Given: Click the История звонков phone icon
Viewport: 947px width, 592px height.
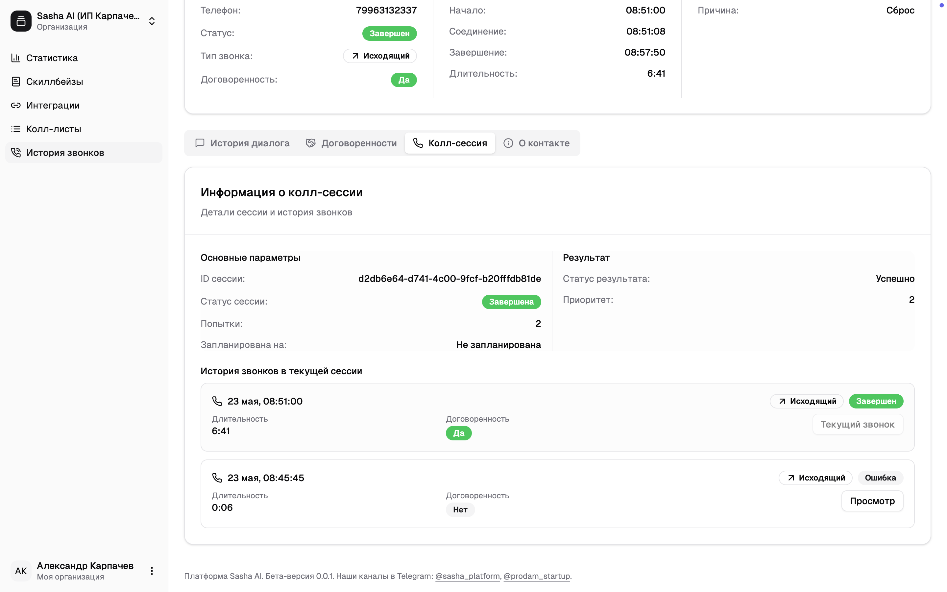Looking at the screenshot, I should coord(16,152).
